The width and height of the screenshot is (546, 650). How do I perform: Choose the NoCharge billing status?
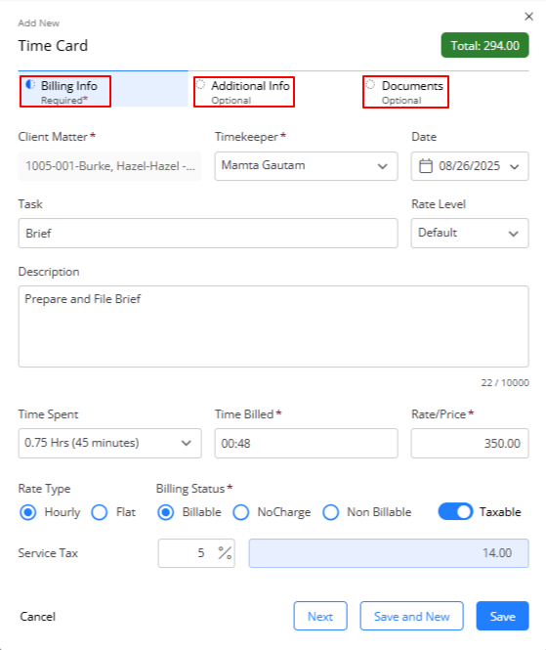pos(240,512)
